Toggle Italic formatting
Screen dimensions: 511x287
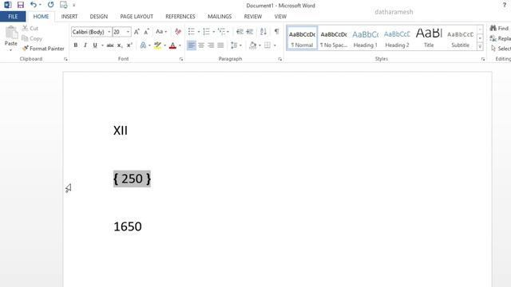pos(85,45)
